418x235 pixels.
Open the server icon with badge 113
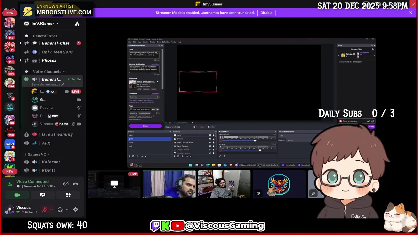(10, 34)
